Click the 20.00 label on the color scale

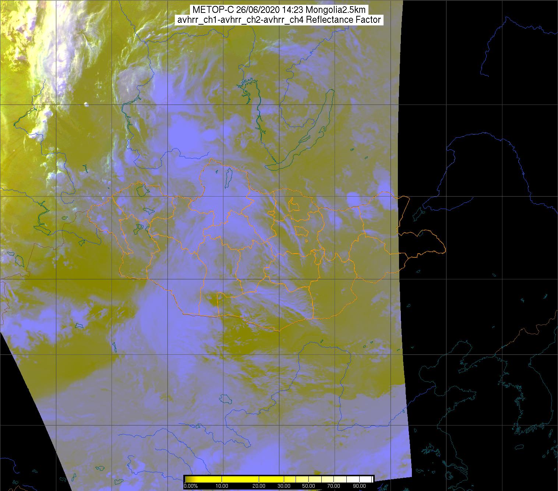pos(259,486)
